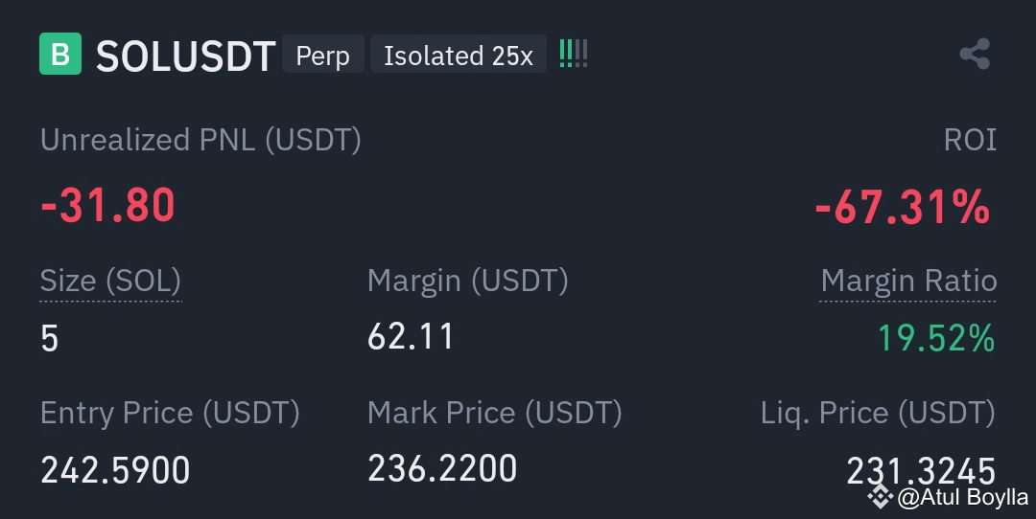Click the underlined Size (SOL) label
This screenshot has height=519, width=1036.
(110, 281)
